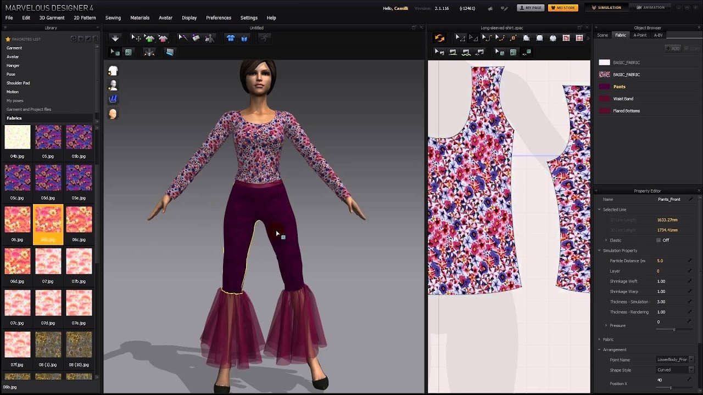Screen dimensions: 703x395
Task: Choose the Add Point tool
Action: coord(512,38)
